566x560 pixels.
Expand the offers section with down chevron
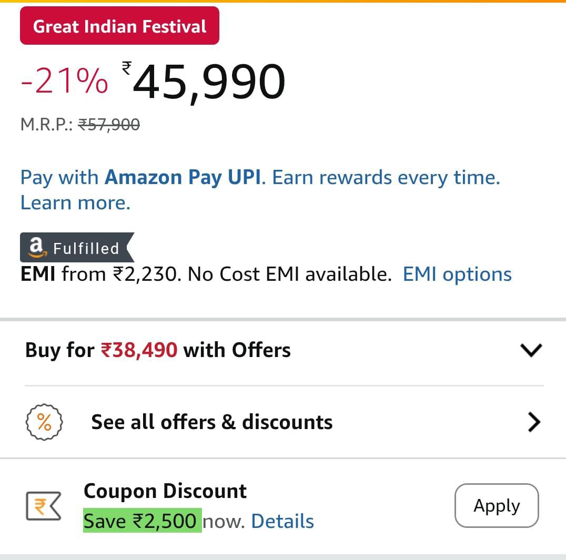(x=531, y=350)
